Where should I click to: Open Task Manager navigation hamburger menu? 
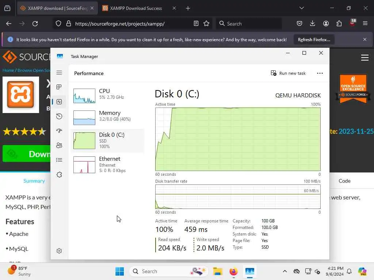coord(59,73)
